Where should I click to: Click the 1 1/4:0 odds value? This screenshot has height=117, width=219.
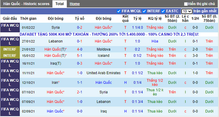(x=138, y=27)
